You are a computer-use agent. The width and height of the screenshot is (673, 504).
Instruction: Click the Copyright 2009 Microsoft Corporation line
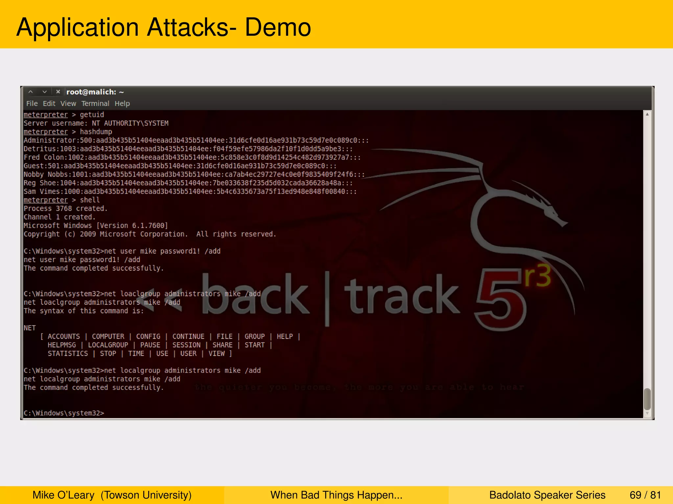(150, 234)
